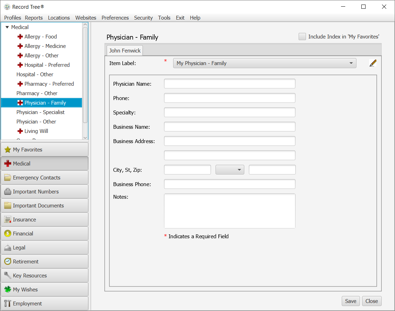Click the Save button

(x=350, y=301)
